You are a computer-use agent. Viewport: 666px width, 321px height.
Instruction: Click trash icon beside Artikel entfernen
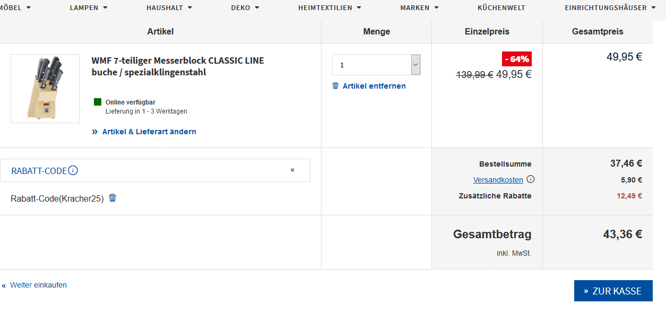[x=335, y=86]
